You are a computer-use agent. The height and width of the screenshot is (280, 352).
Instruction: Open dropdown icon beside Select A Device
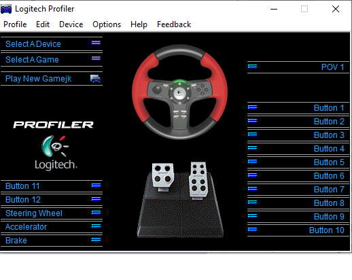point(96,43)
